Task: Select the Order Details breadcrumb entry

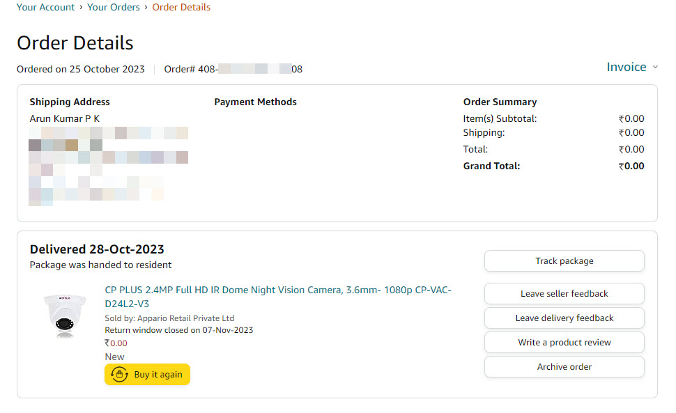Action: click(181, 7)
